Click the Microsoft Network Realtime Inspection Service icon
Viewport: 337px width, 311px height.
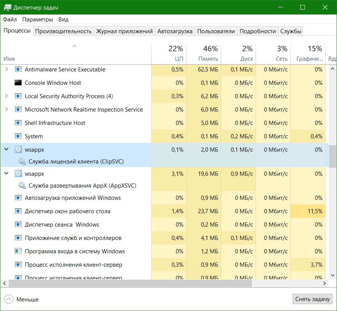(18, 110)
